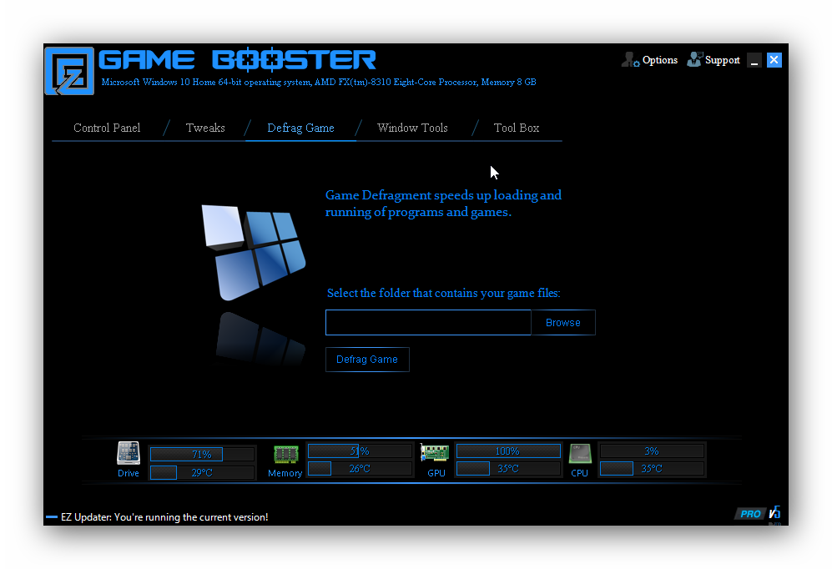The height and width of the screenshot is (569, 832).
Task: Open the Support icon
Action: (694, 59)
